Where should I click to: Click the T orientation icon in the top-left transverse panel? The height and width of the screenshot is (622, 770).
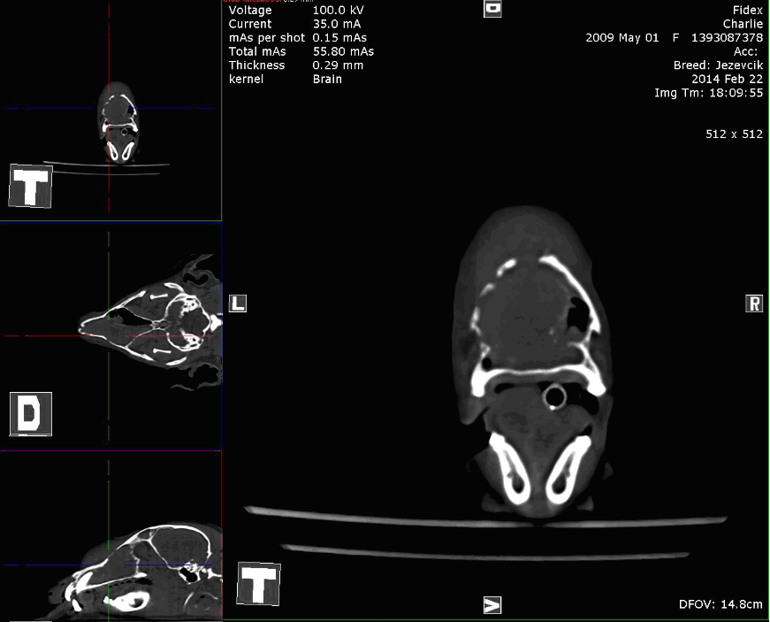click(x=30, y=186)
